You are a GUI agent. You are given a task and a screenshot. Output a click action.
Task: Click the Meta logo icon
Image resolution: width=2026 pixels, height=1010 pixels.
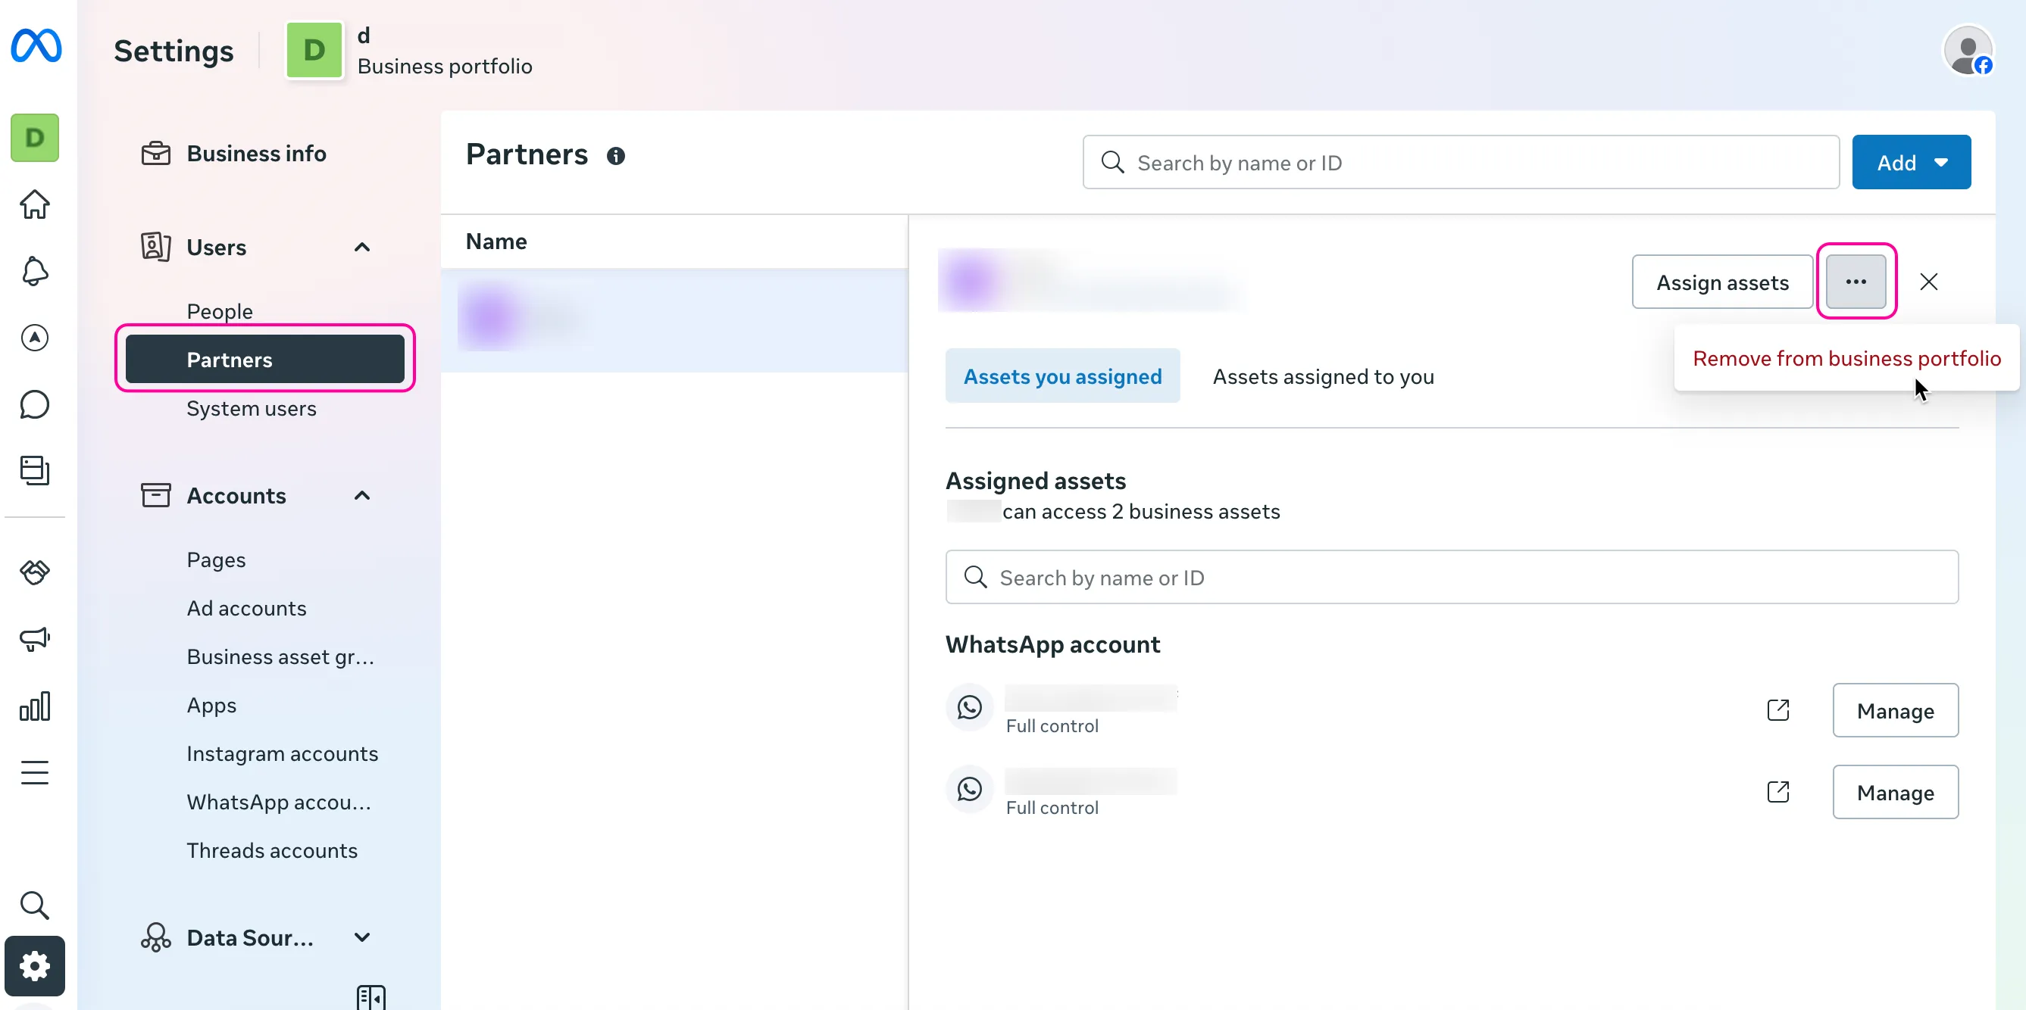[36, 46]
